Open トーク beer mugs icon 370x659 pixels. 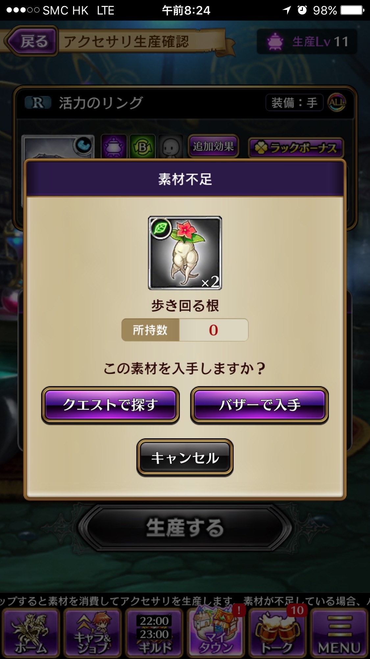(277, 633)
